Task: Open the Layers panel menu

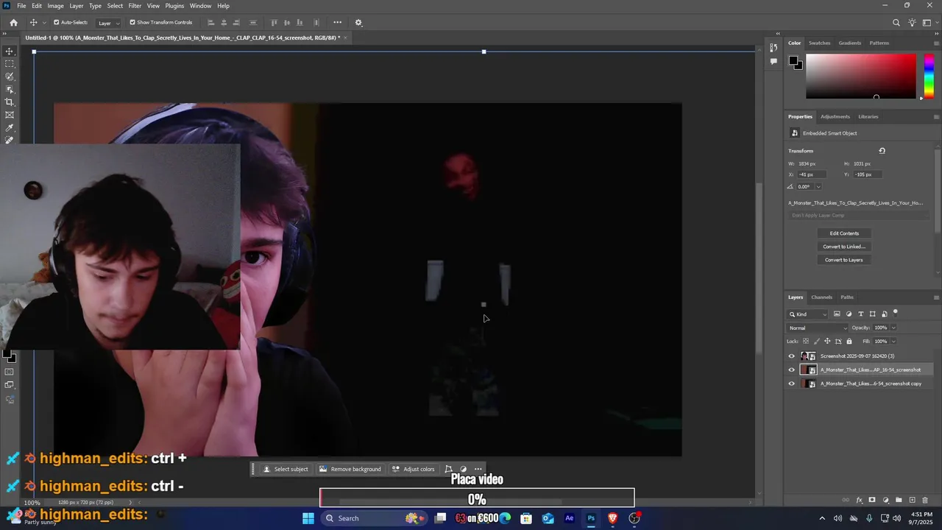Action: 936,297
